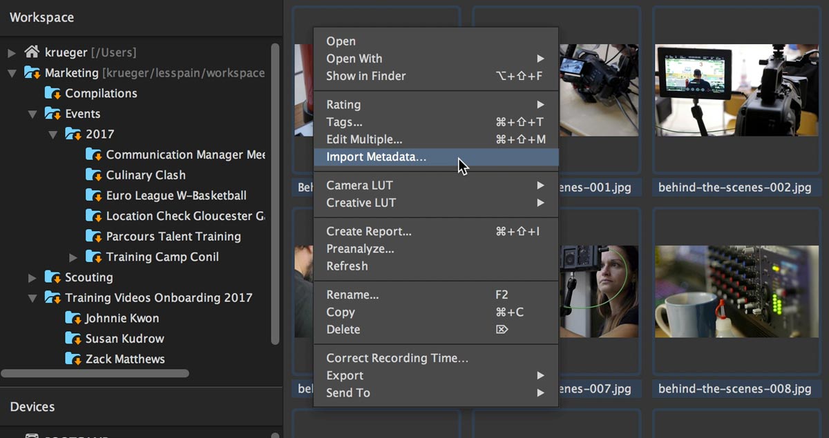Click the Workspace panel header
829x438 pixels.
pos(141,17)
